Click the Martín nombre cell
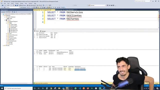 pos(40,52)
